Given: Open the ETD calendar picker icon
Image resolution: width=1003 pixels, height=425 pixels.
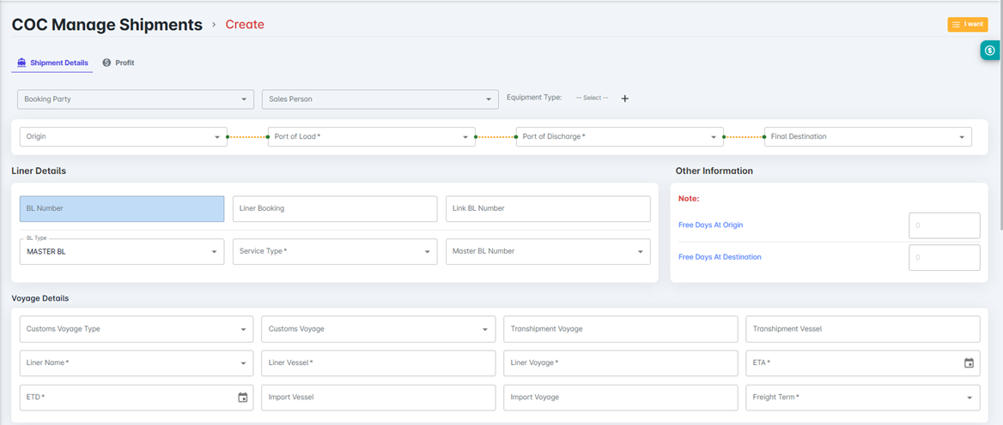Looking at the screenshot, I should 242,398.
